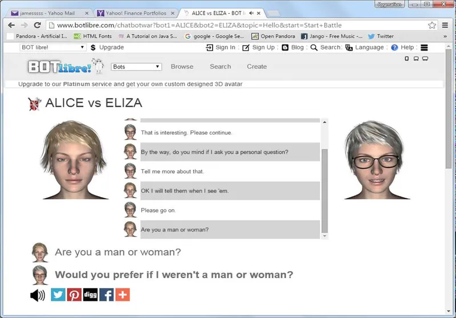Click the blonde ALICE avatar image
Screen dimensions: 456x318
tap(75, 160)
